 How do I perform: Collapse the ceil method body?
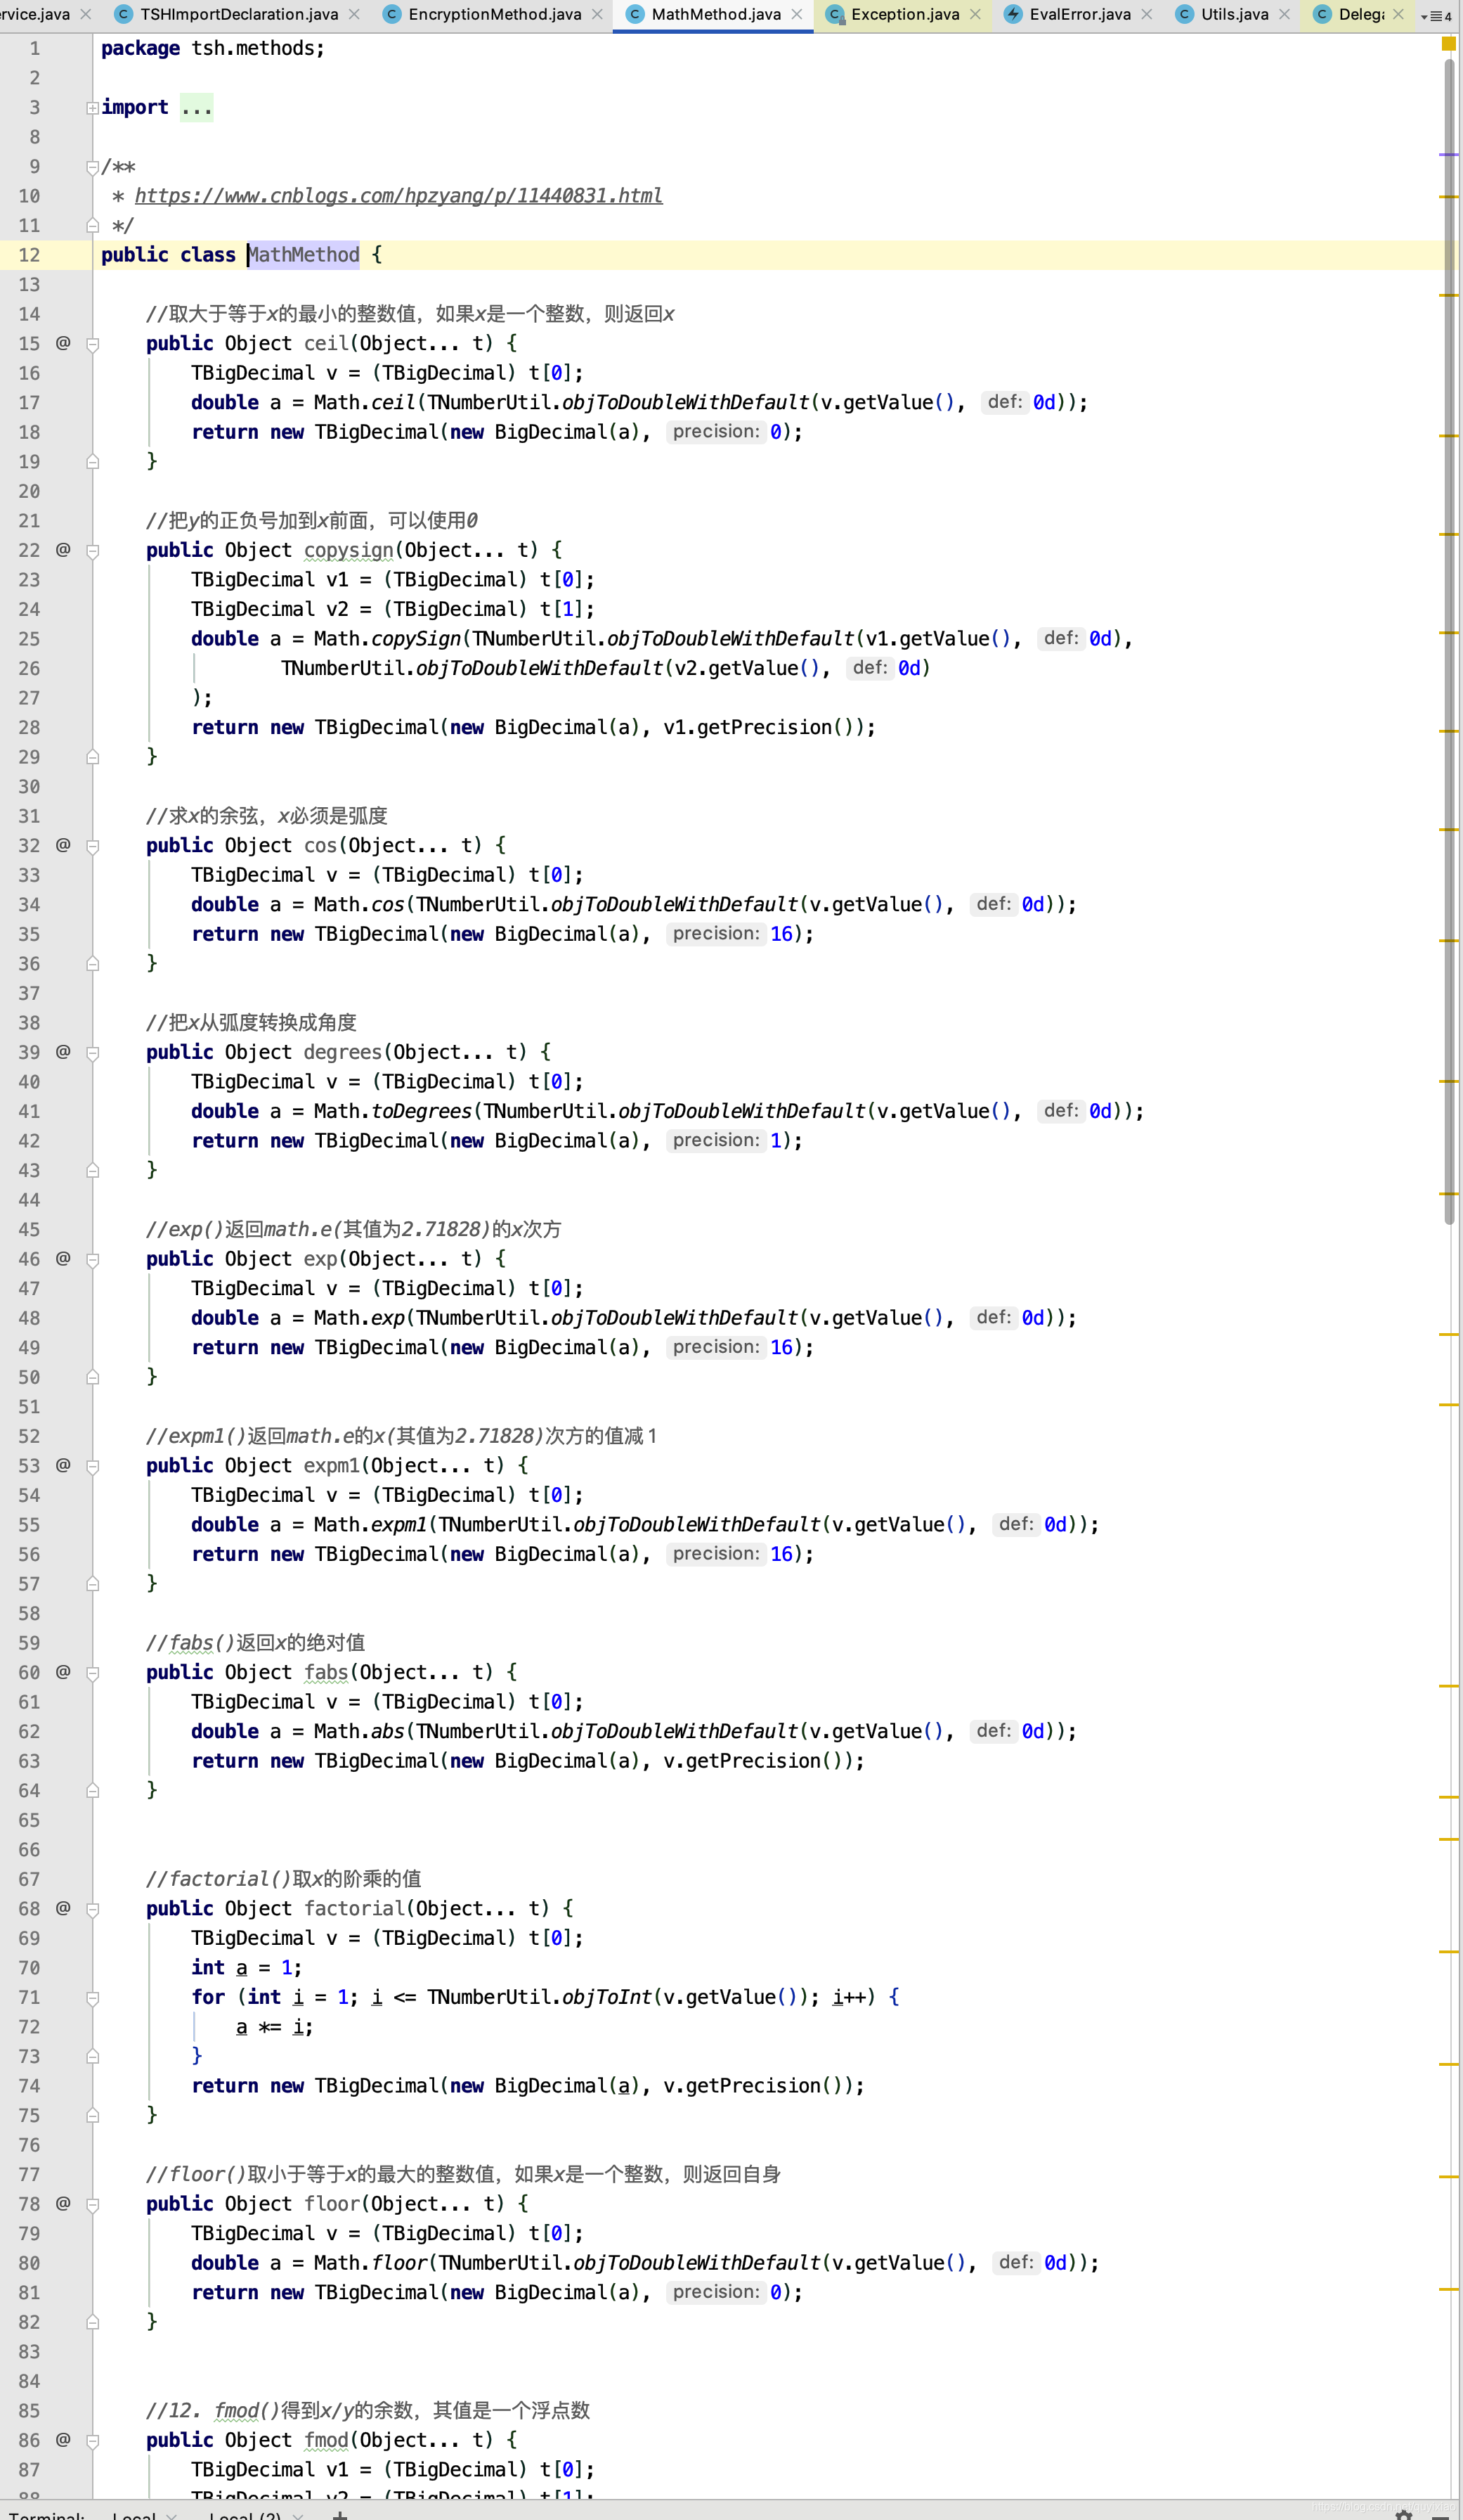click(x=92, y=344)
